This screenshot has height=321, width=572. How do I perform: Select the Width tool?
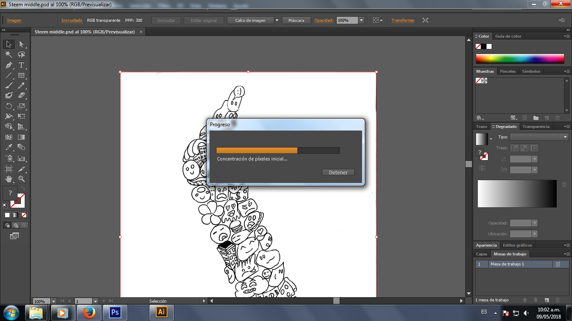point(9,116)
